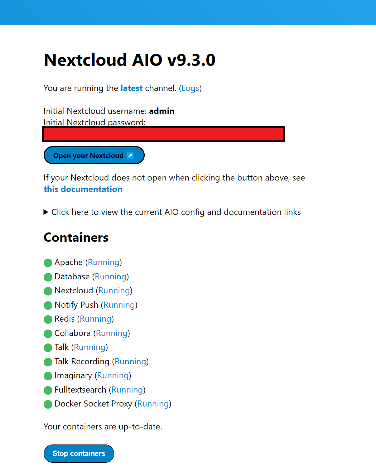Viewport: 376px width, 471px height.
Task: View Database Running logs link
Action: (x=111, y=277)
